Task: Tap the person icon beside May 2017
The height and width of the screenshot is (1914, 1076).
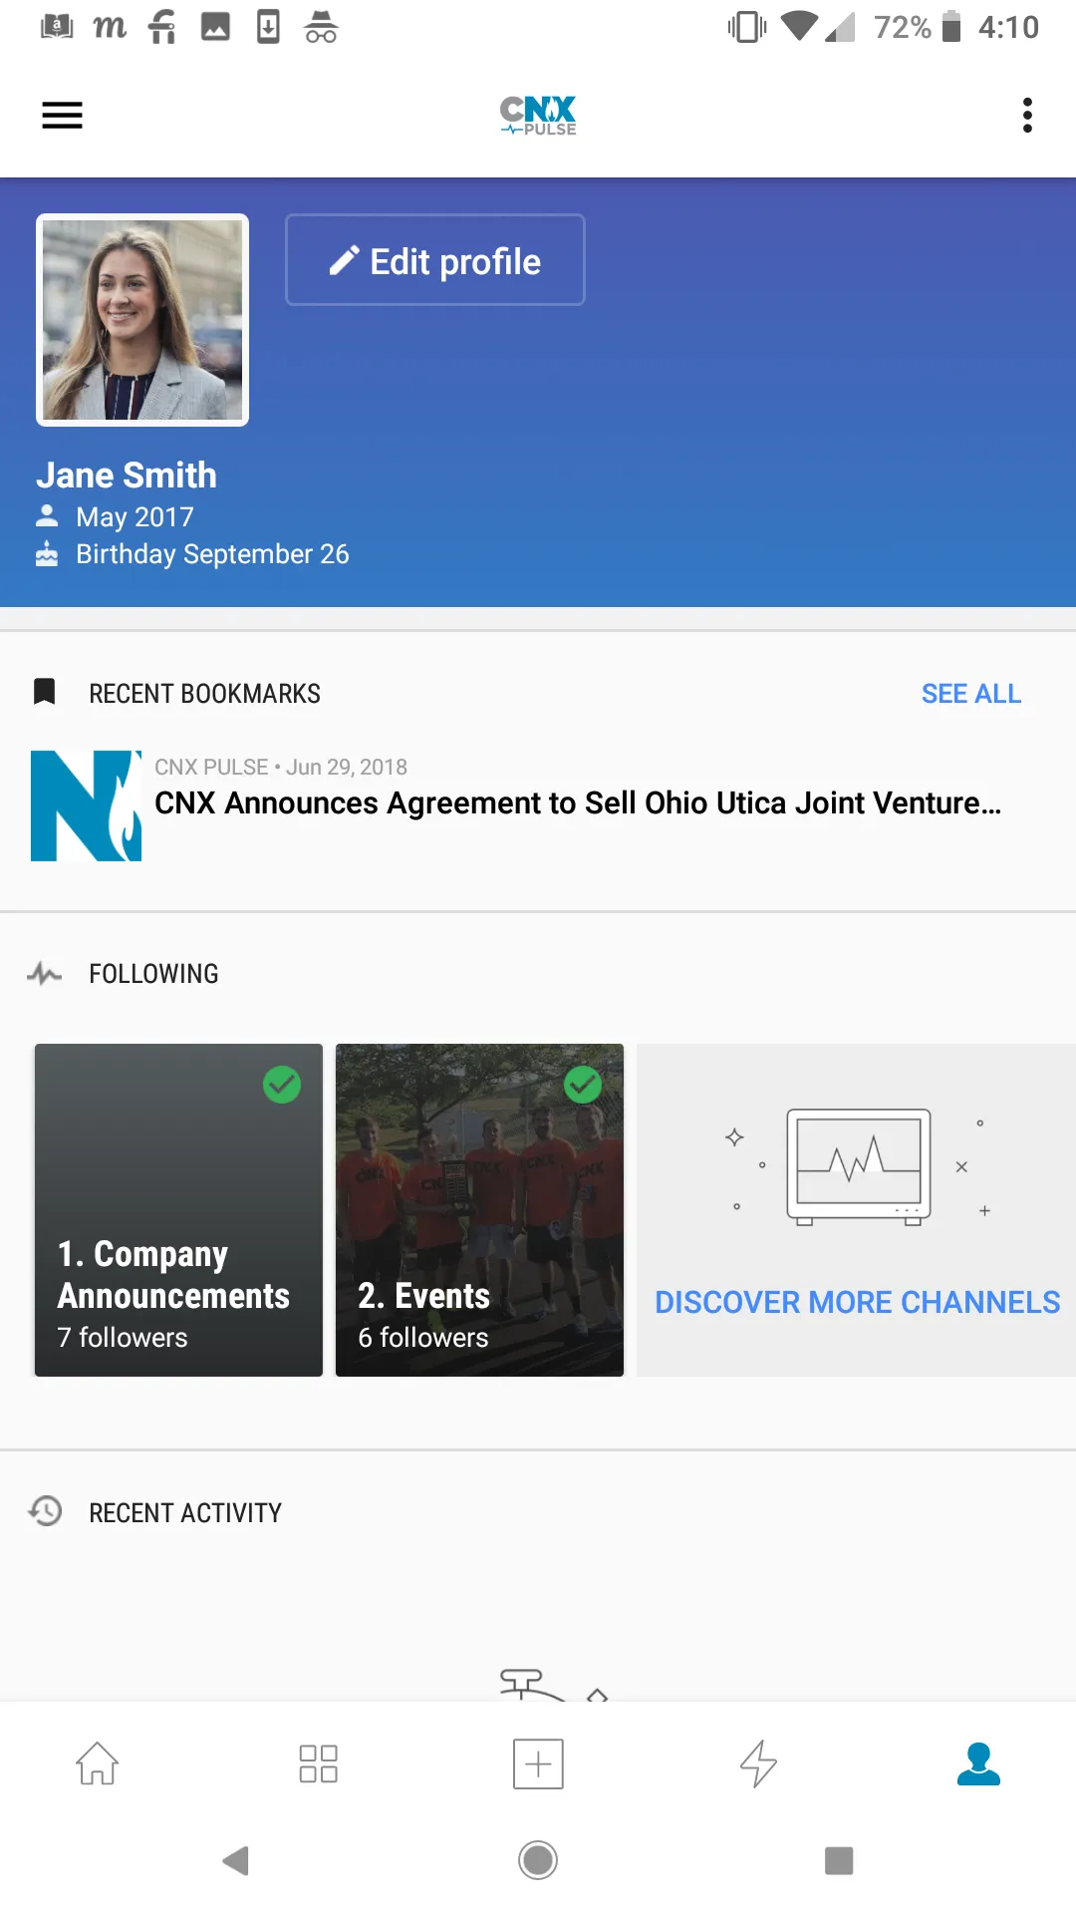Action: 47,516
